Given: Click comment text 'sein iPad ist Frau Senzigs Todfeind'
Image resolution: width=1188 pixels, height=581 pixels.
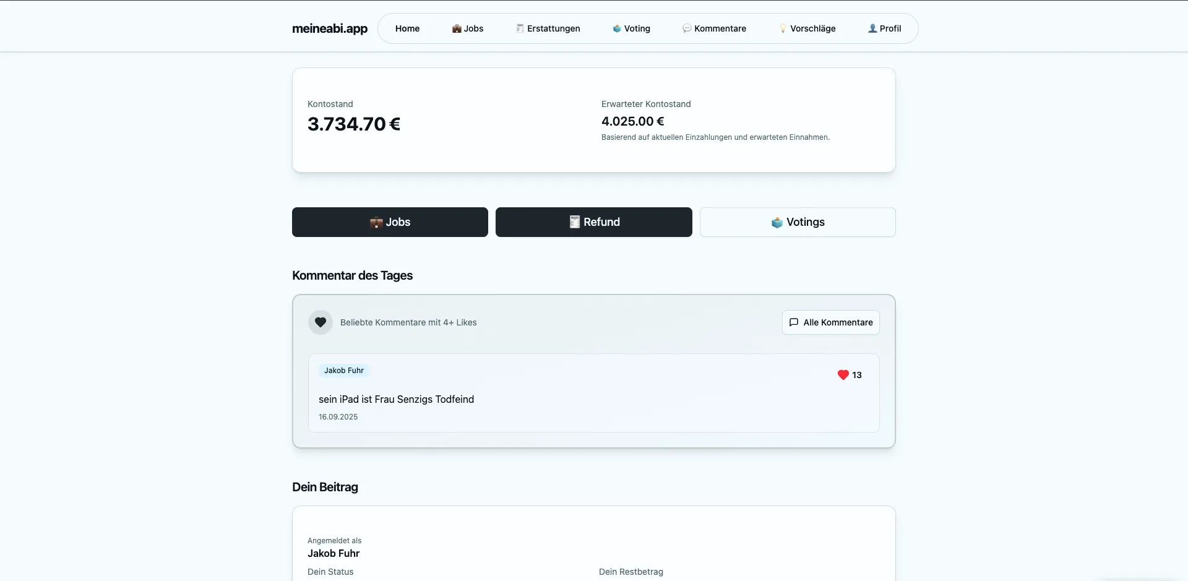Looking at the screenshot, I should [x=396, y=400].
